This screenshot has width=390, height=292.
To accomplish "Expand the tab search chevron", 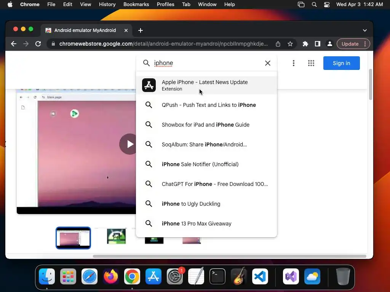I will 364,30.
